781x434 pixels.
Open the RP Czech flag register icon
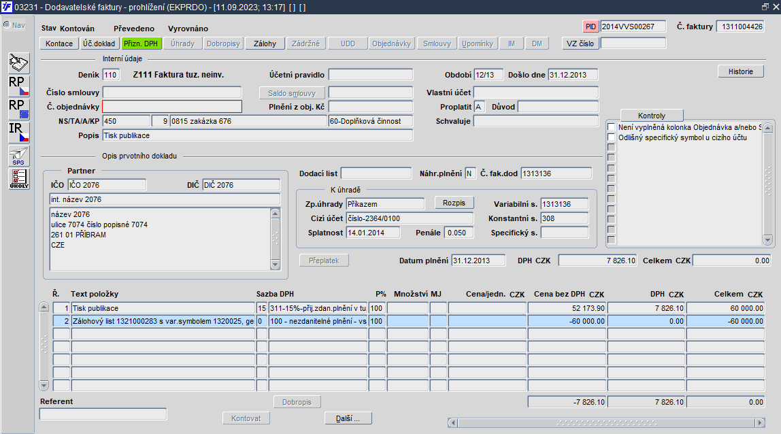pyautogui.click(x=19, y=86)
